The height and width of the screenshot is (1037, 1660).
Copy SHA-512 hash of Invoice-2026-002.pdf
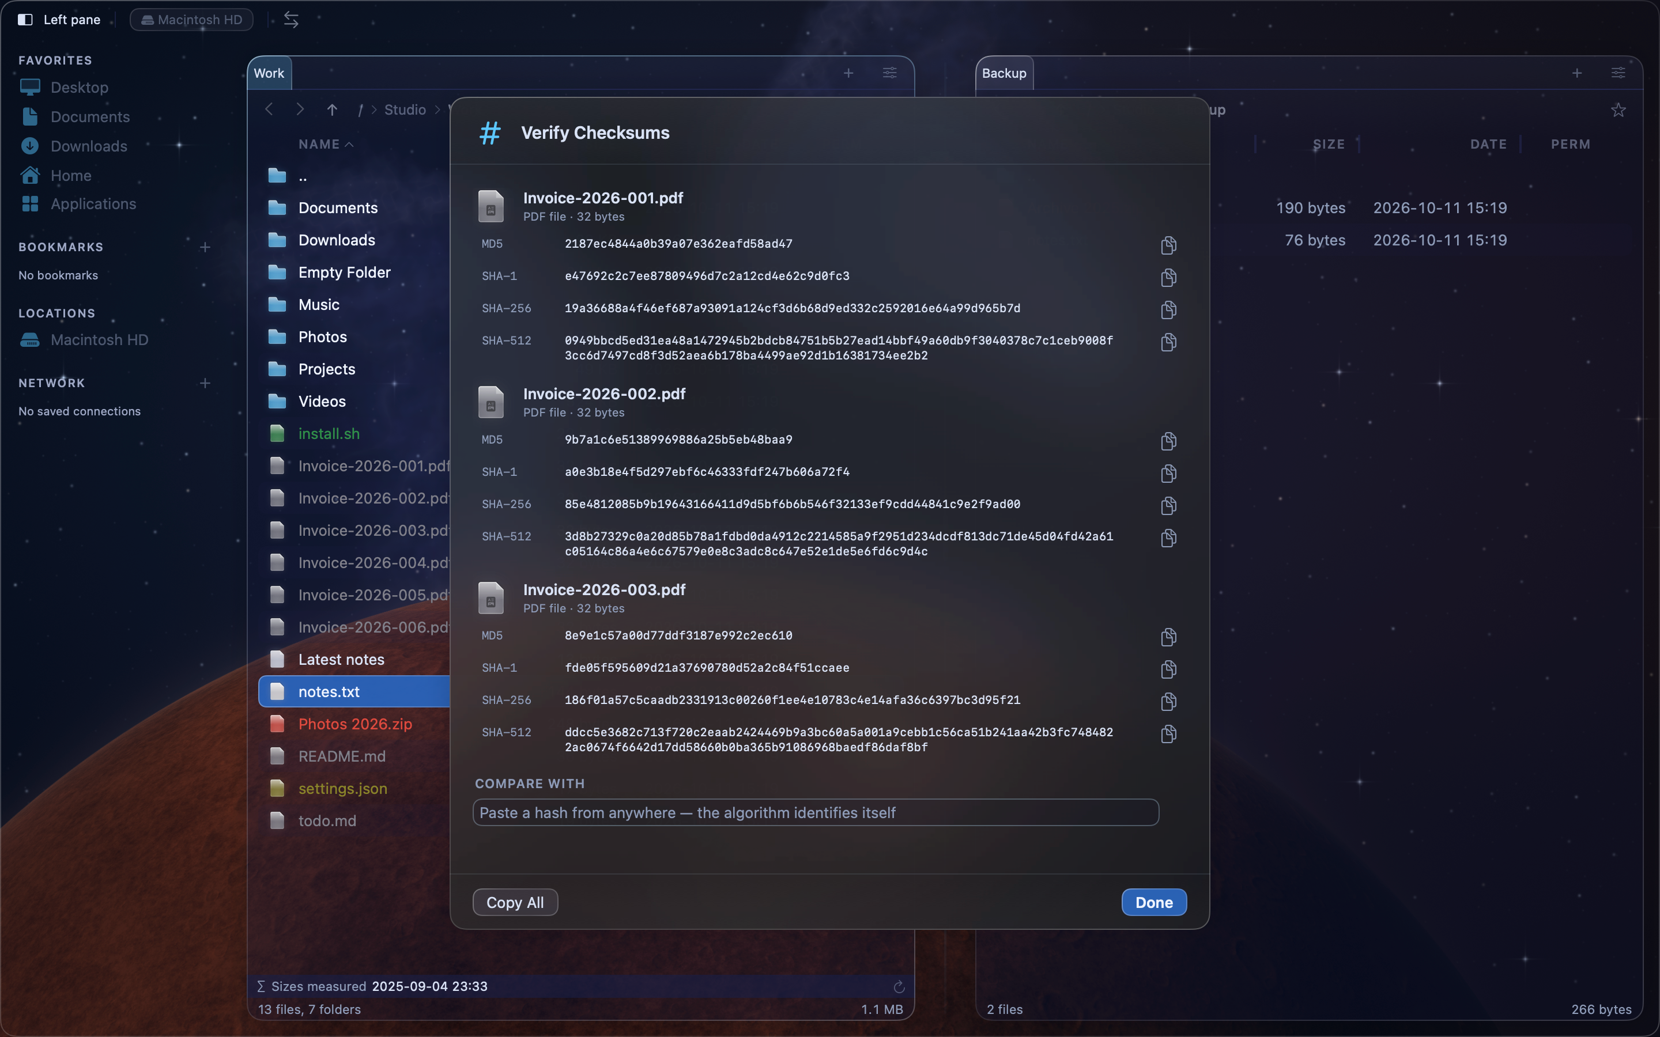(x=1168, y=538)
